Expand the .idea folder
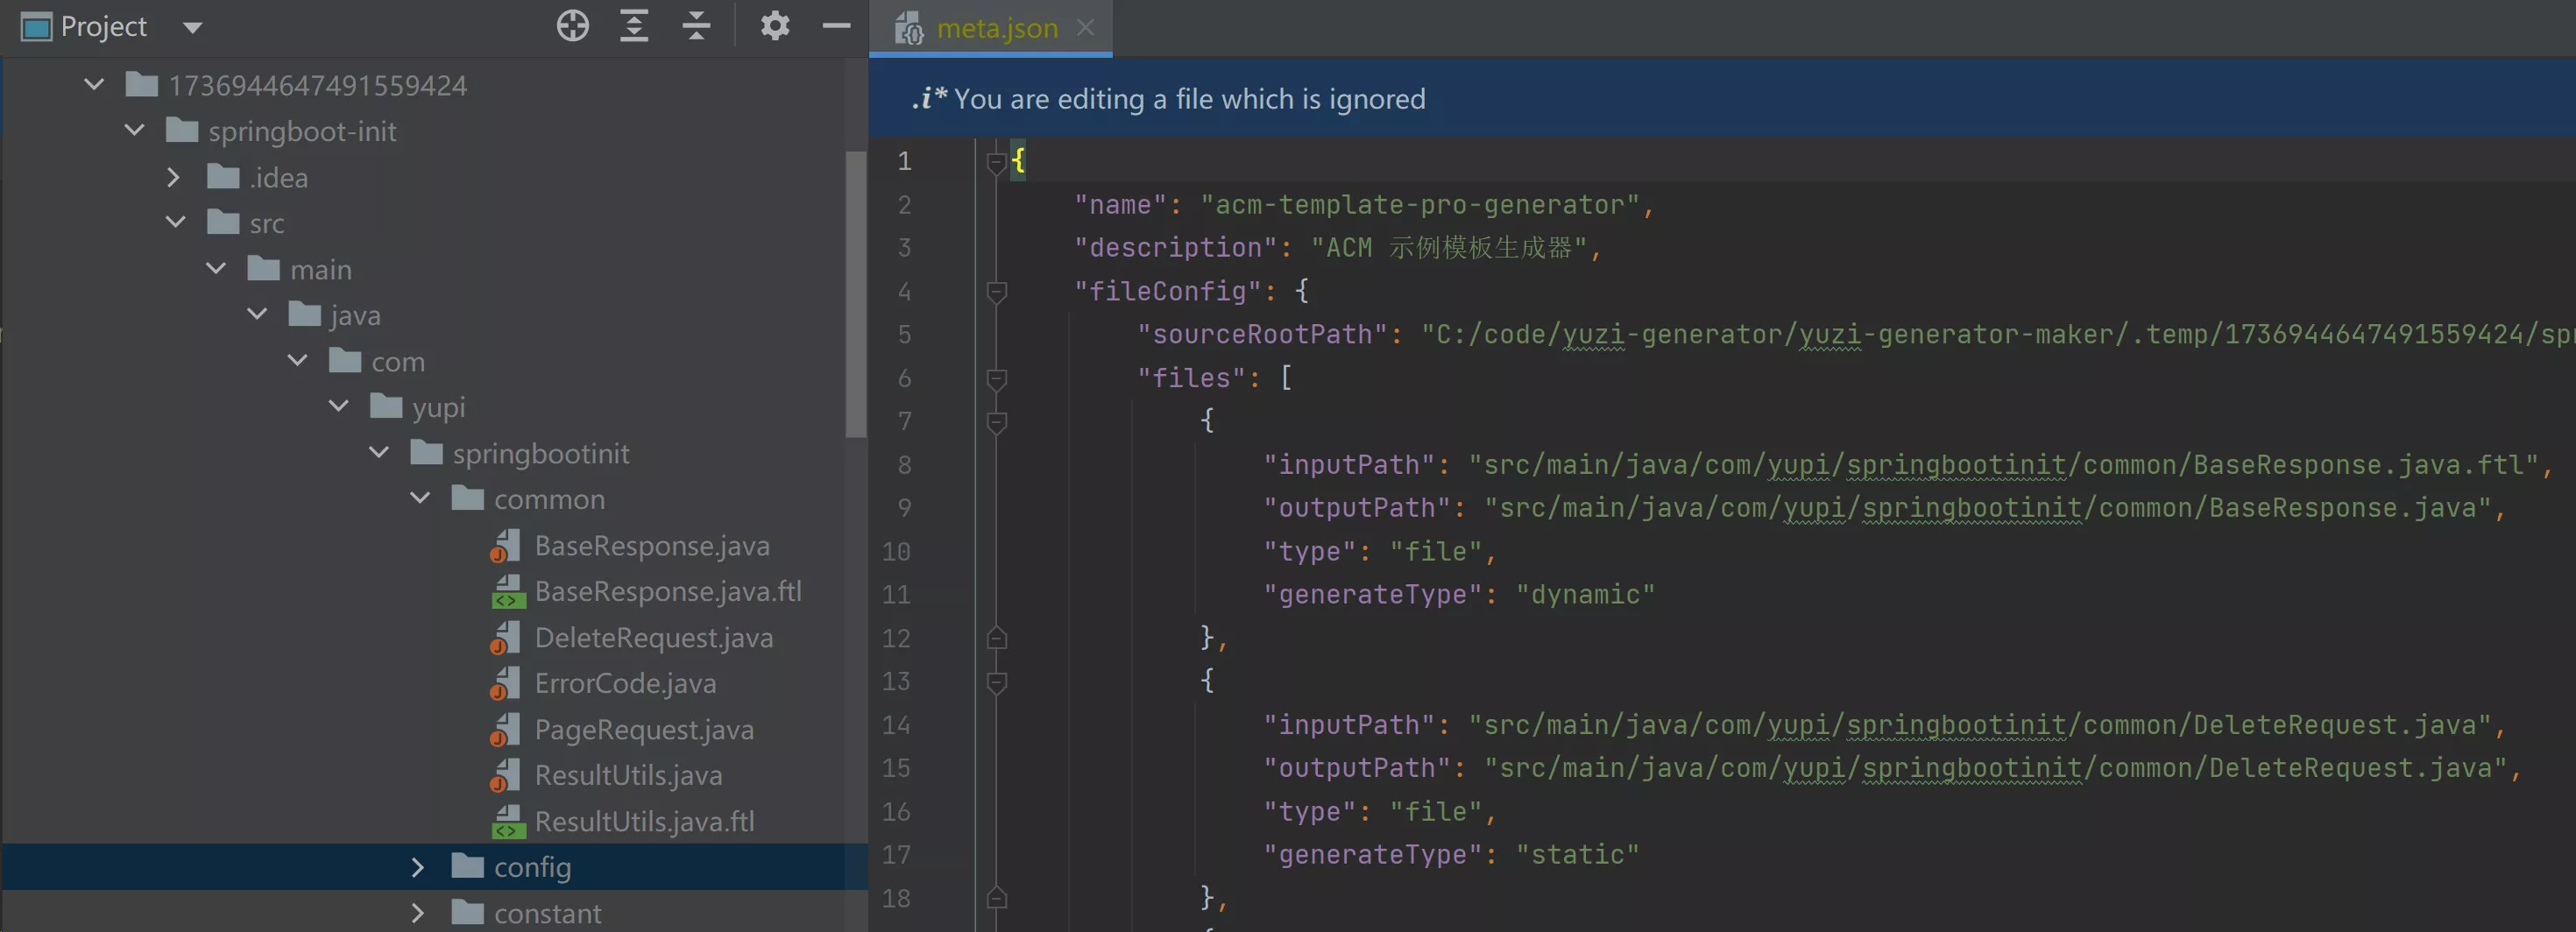Image resolution: width=2576 pixels, height=932 pixels. pos(174,177)
